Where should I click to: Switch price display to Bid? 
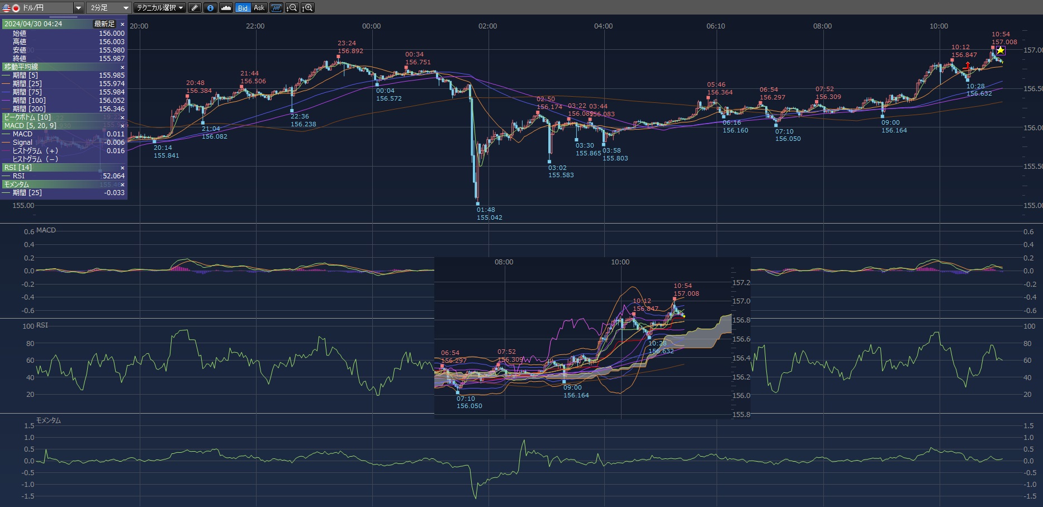pyautogui.click(x=243, y=8)
